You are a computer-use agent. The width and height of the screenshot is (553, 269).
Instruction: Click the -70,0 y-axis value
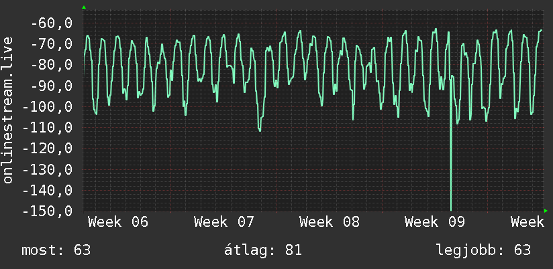[52, 44]
